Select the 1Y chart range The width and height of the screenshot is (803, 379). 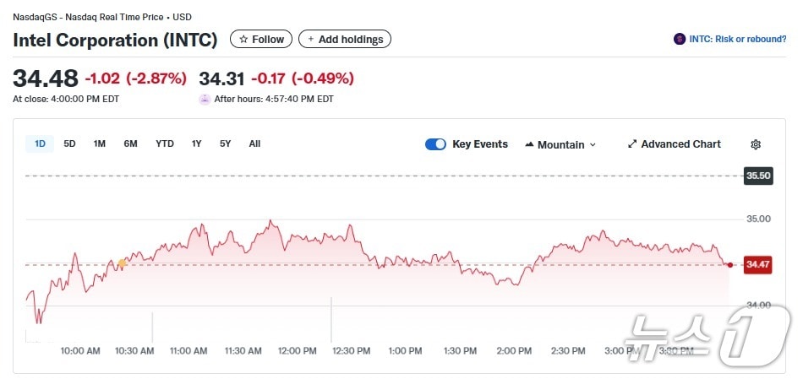click(196, 143)
